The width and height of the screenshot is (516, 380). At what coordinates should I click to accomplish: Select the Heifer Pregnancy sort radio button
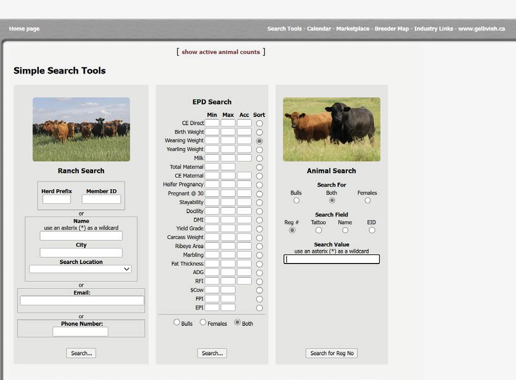[259, 185]
